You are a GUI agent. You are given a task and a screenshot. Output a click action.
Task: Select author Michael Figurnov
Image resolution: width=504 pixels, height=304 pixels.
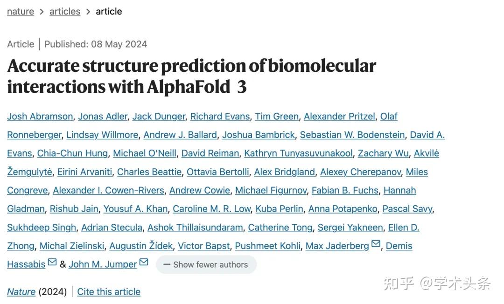tap(271, 190)
